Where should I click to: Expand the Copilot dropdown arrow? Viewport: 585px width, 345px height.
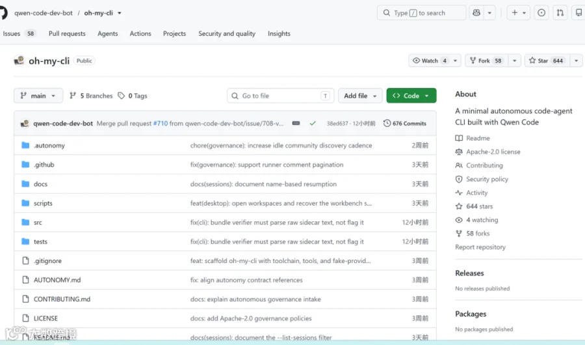pos(489,13)
